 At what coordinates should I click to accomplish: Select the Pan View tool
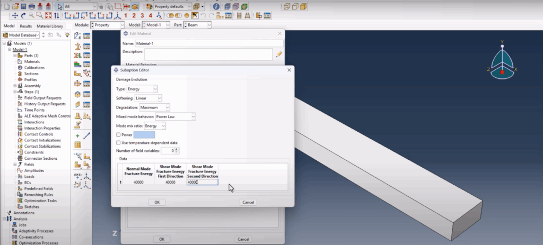(x=15, y=15)
